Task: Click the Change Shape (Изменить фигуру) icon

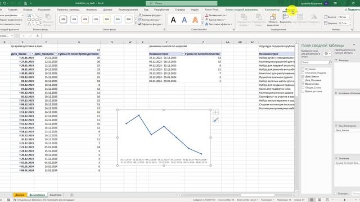Action: [48, 17]
